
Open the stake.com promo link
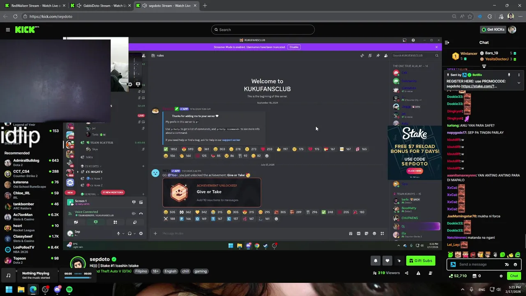[x=479, y=86]
